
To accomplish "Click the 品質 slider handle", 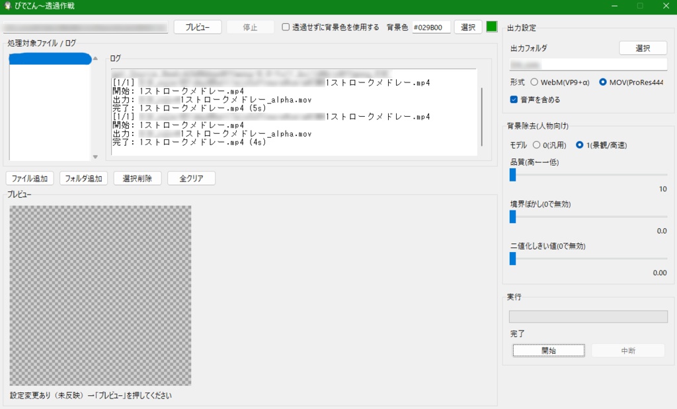I will 512,175.
